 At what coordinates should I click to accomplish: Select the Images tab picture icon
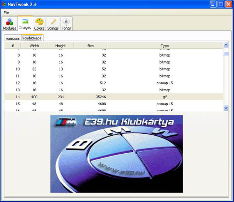(25, 23)
